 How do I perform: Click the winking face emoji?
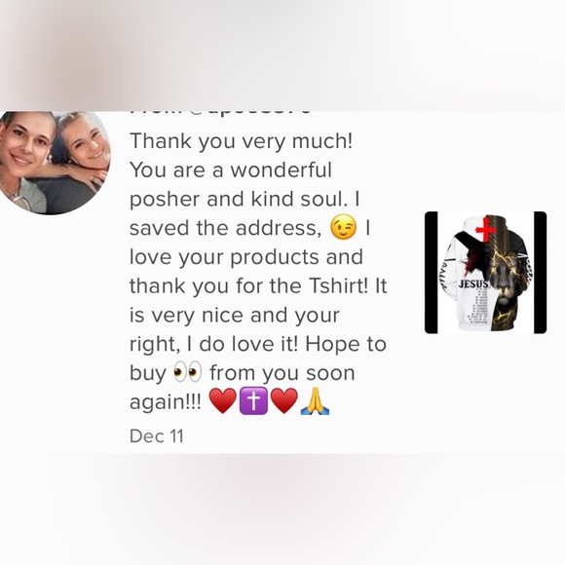(x=344, y=227)
